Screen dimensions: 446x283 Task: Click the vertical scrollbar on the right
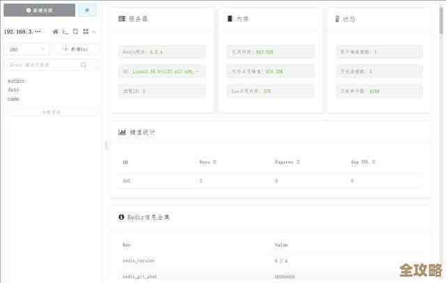point(441,20)
